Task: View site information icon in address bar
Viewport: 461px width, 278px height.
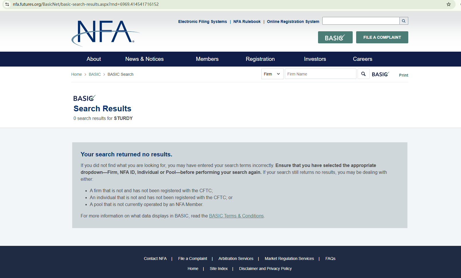Action: (7, 4)
